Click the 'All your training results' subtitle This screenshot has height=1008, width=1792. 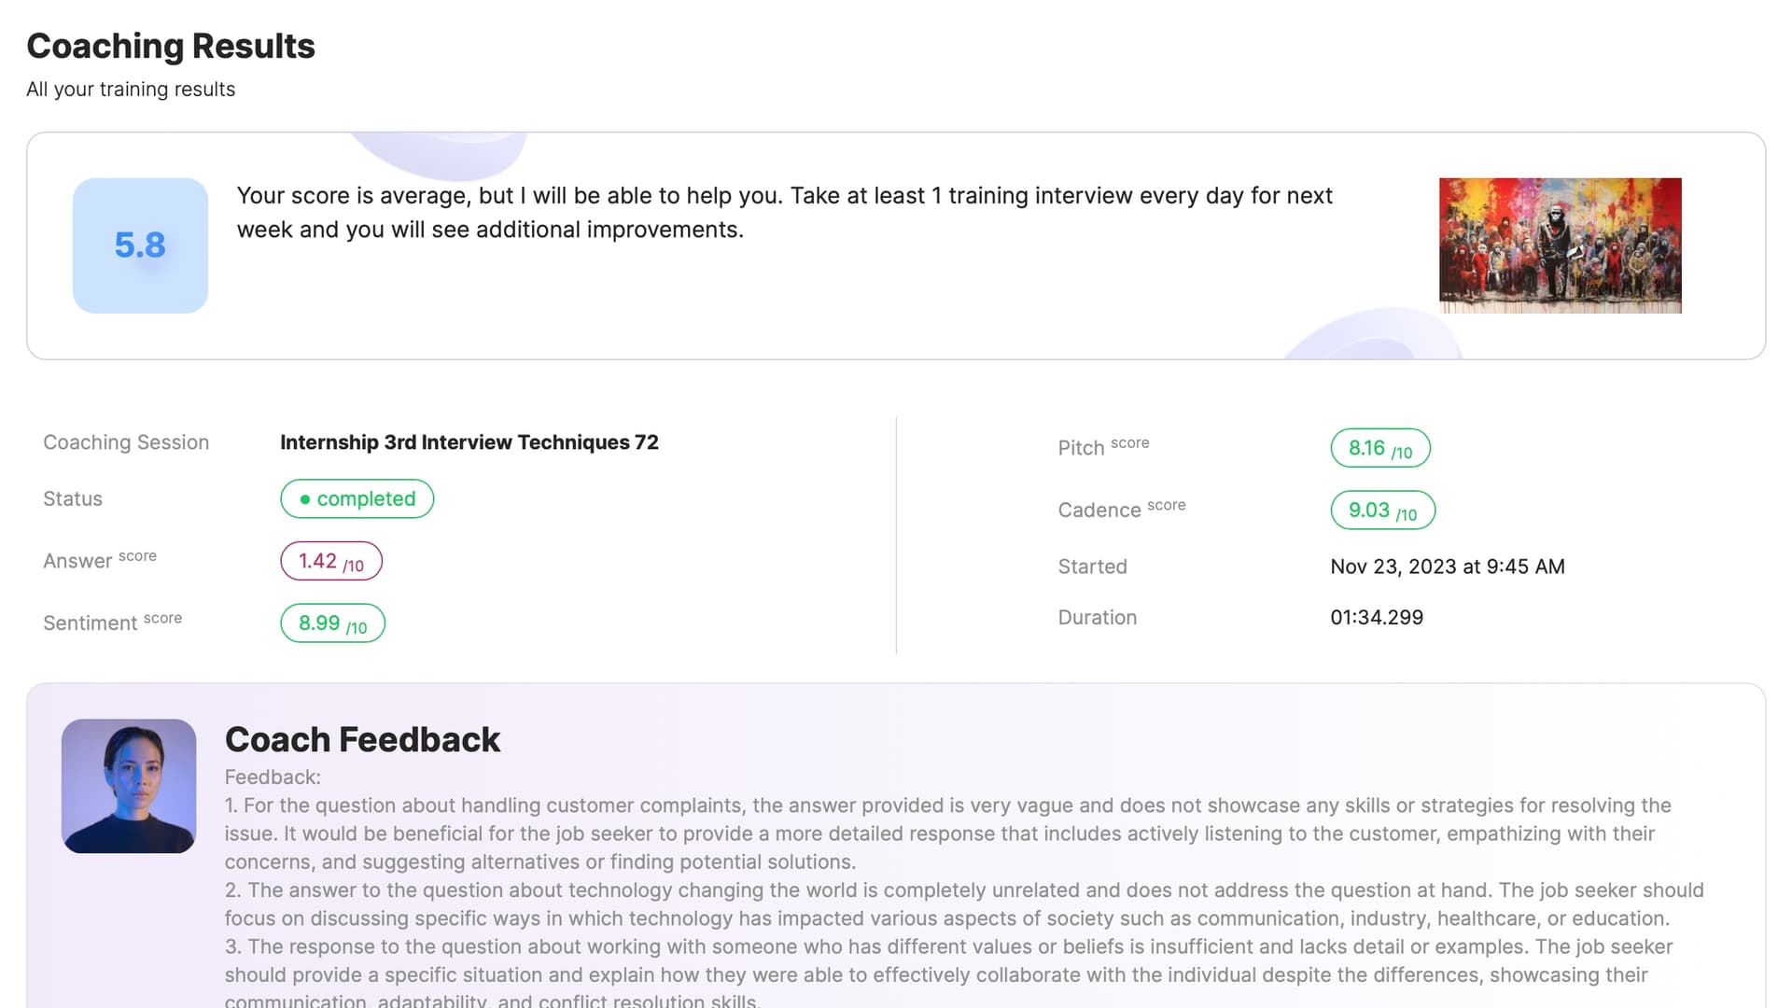pyautogui.click(x=131, y=90)
